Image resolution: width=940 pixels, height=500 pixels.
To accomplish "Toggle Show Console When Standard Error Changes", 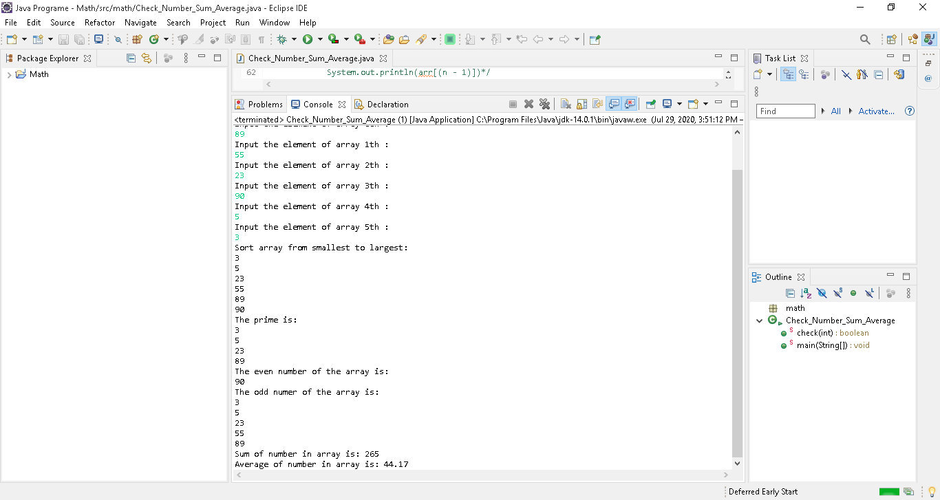I will coord(630,104).
